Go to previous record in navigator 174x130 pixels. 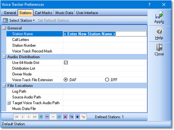[x=23, y=117]
